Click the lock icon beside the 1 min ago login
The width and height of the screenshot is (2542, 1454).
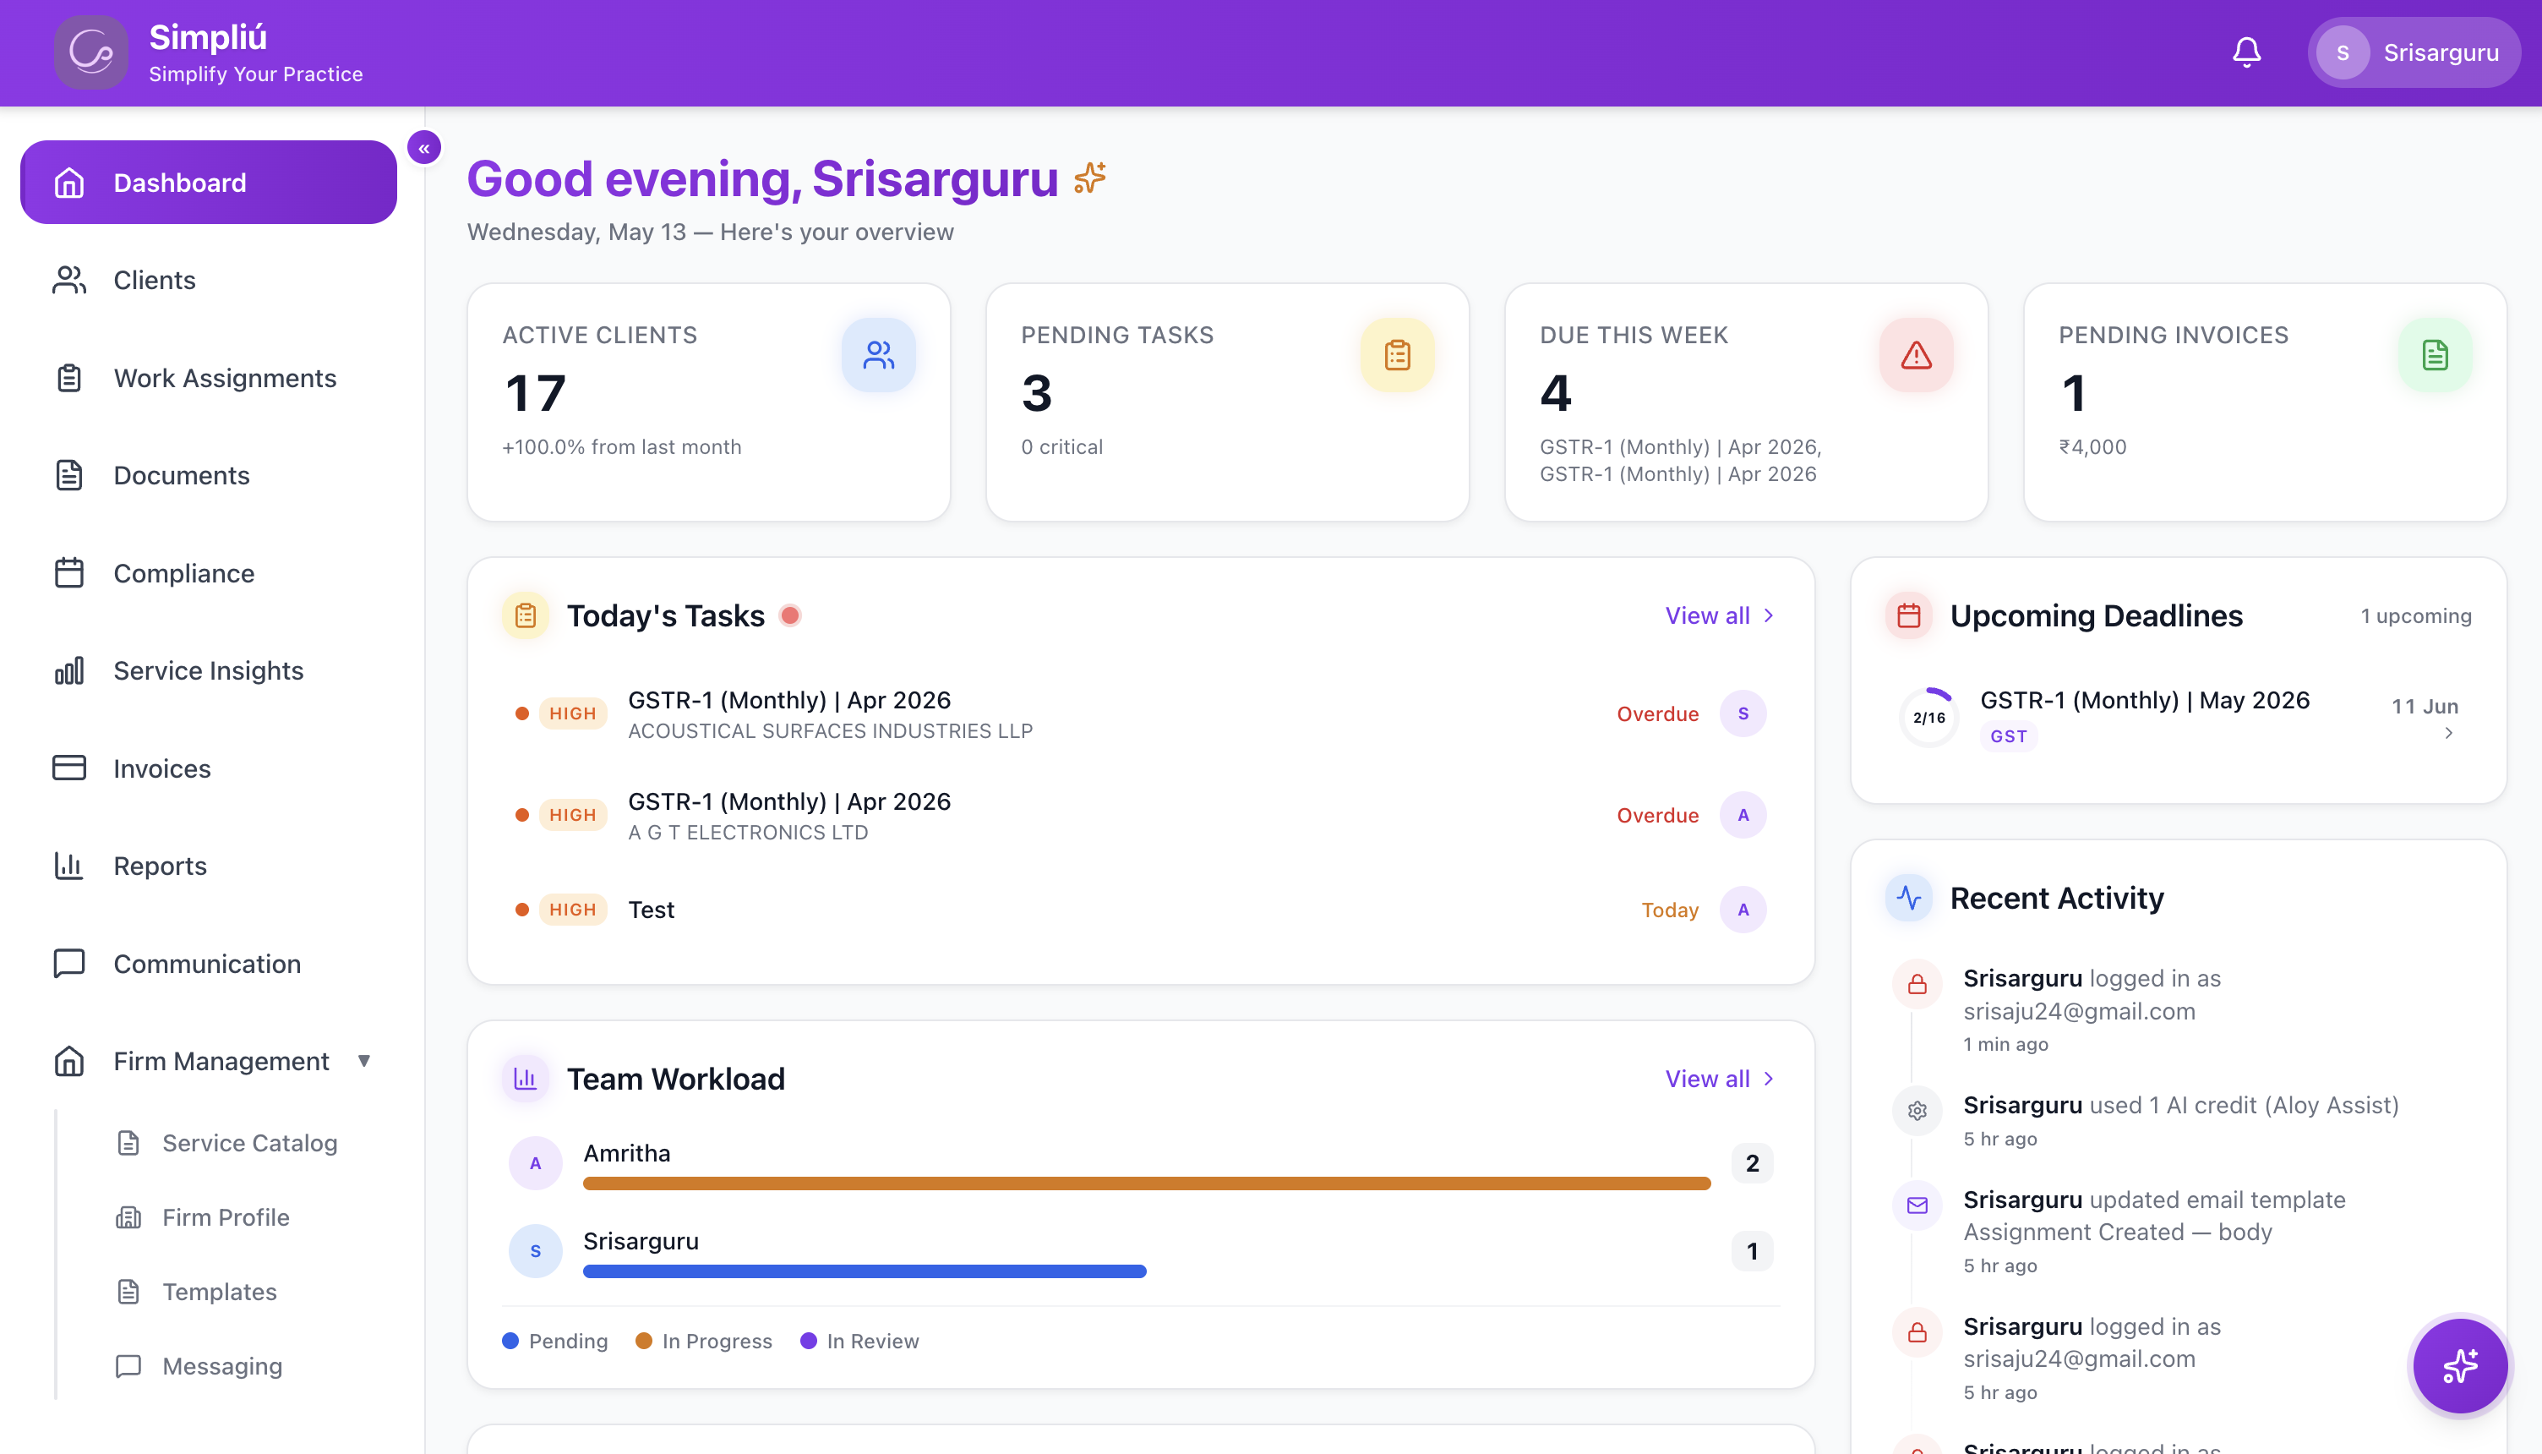click(1917, 985)
